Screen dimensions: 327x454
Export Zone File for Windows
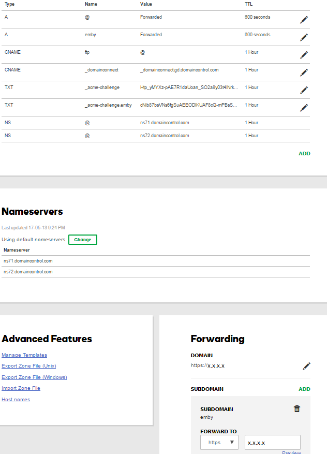[x=34, y=377]
